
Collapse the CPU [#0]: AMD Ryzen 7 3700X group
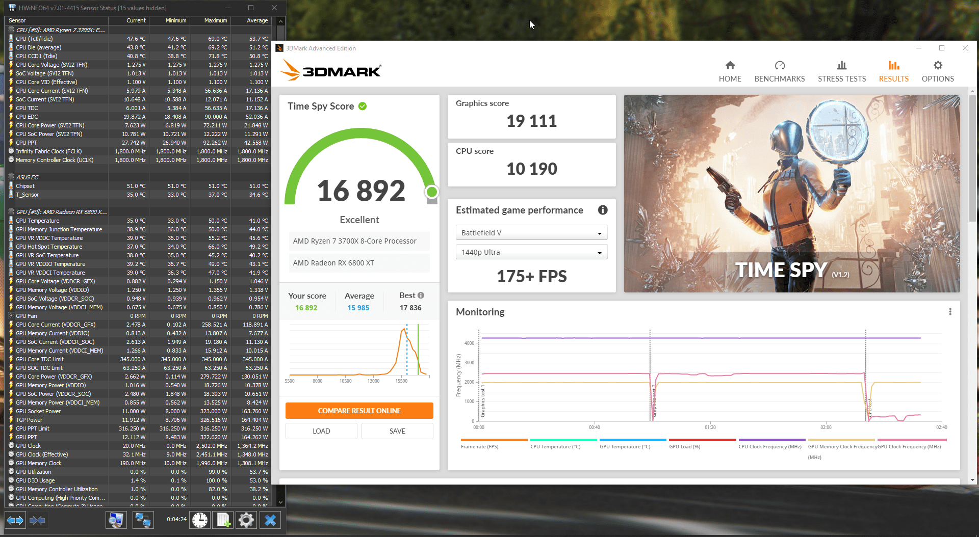[12, 30]
